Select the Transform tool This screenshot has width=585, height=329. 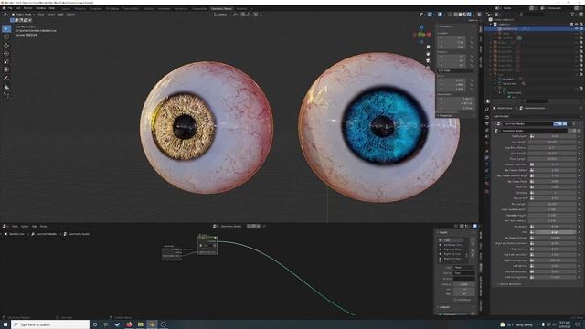6,69
